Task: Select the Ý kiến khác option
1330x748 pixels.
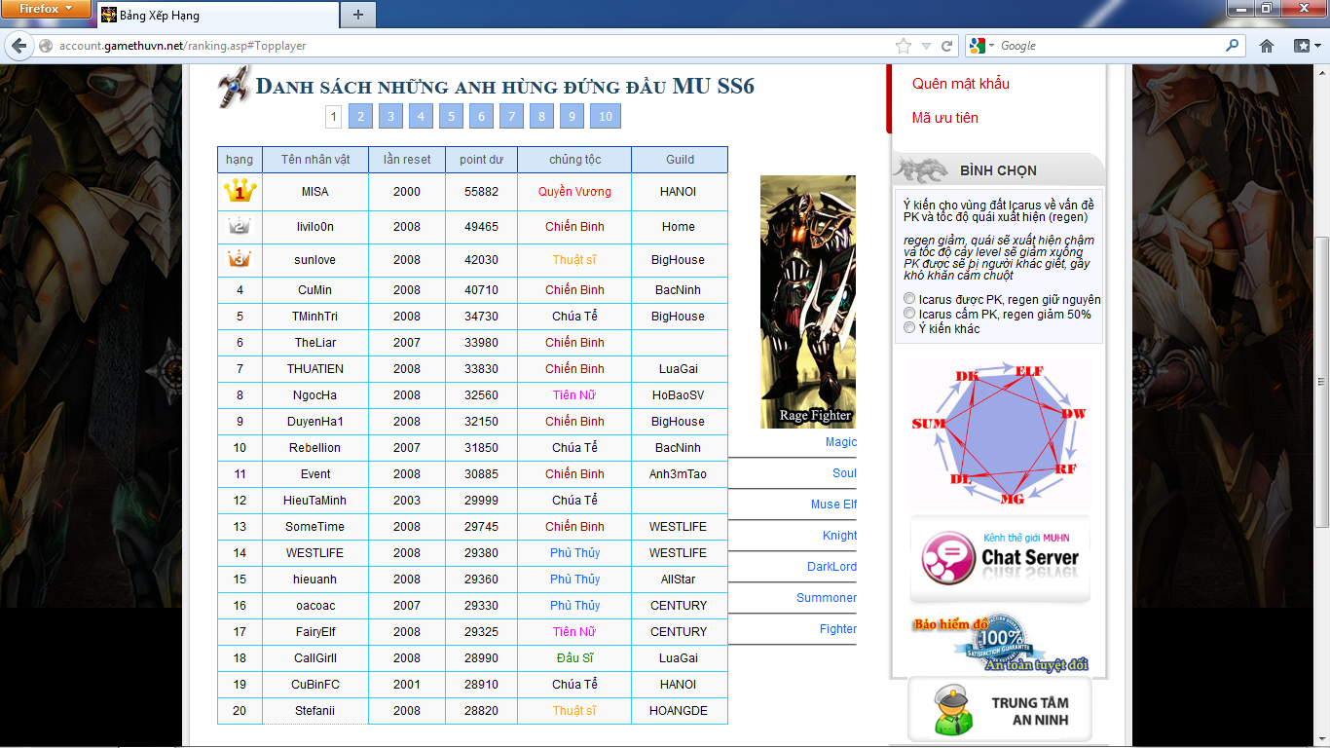Action: [x=909, y=328]
